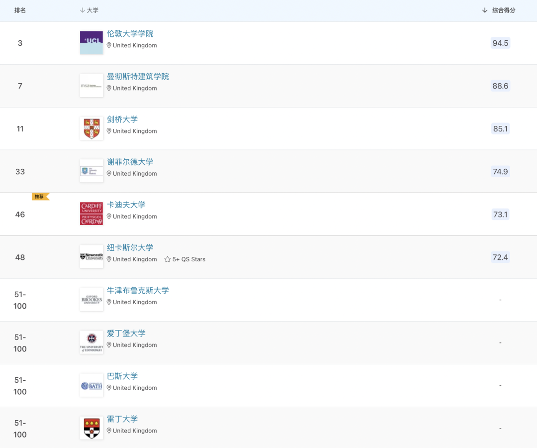
Task: Click United Kingdom under 伦敦大学学院
Action: [x=135, y=45]
